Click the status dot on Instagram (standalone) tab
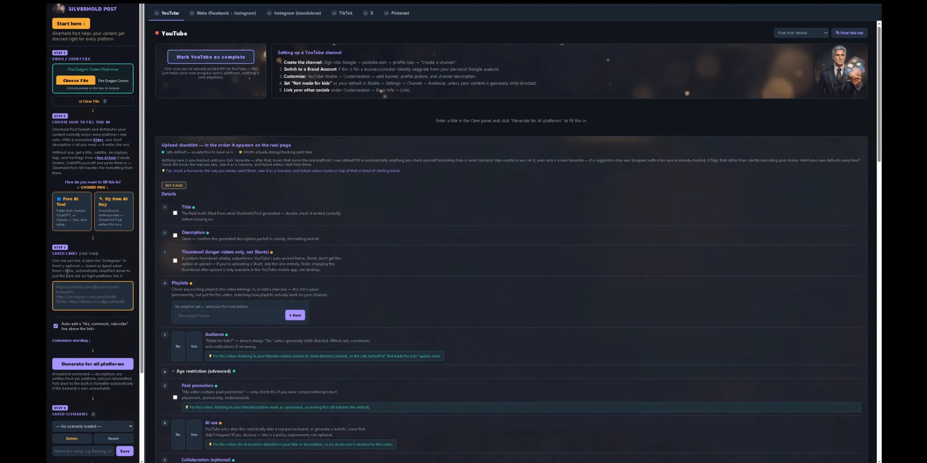 pos(269,13)
